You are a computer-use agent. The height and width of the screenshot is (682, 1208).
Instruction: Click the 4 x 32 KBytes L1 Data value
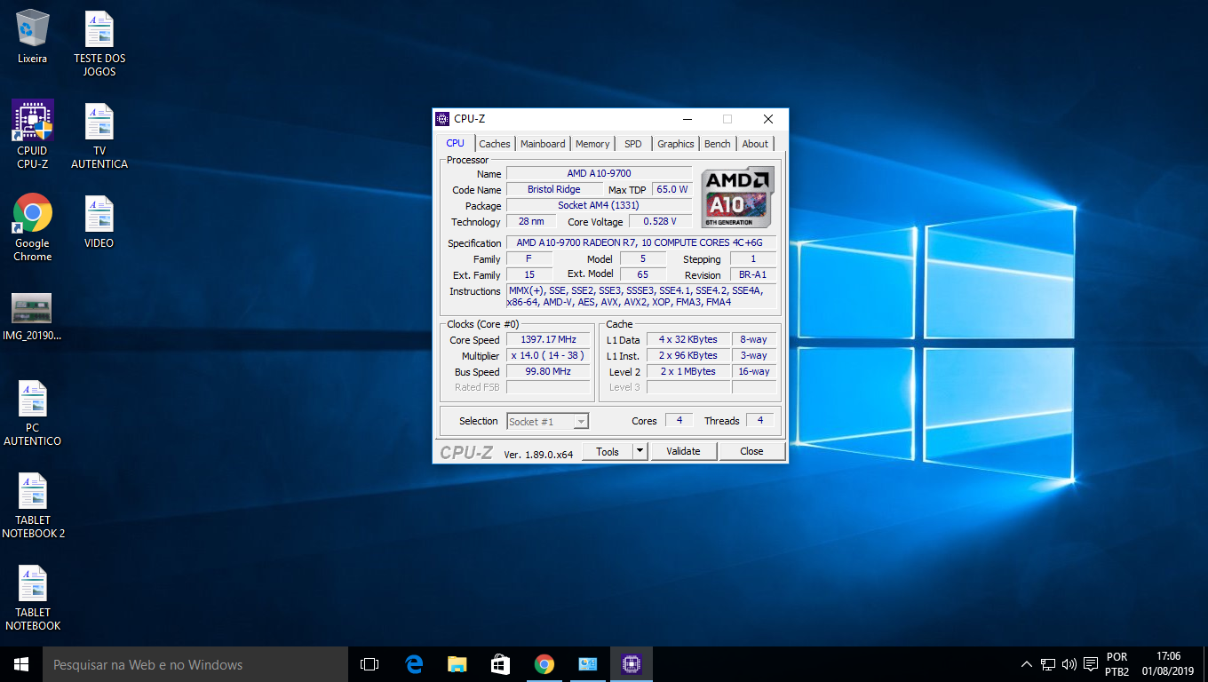687,339
